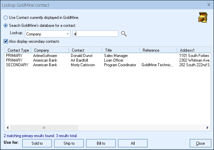Screen dimensions: 214x150
Task: Click the Sold to button
Action: pos(37,143)
